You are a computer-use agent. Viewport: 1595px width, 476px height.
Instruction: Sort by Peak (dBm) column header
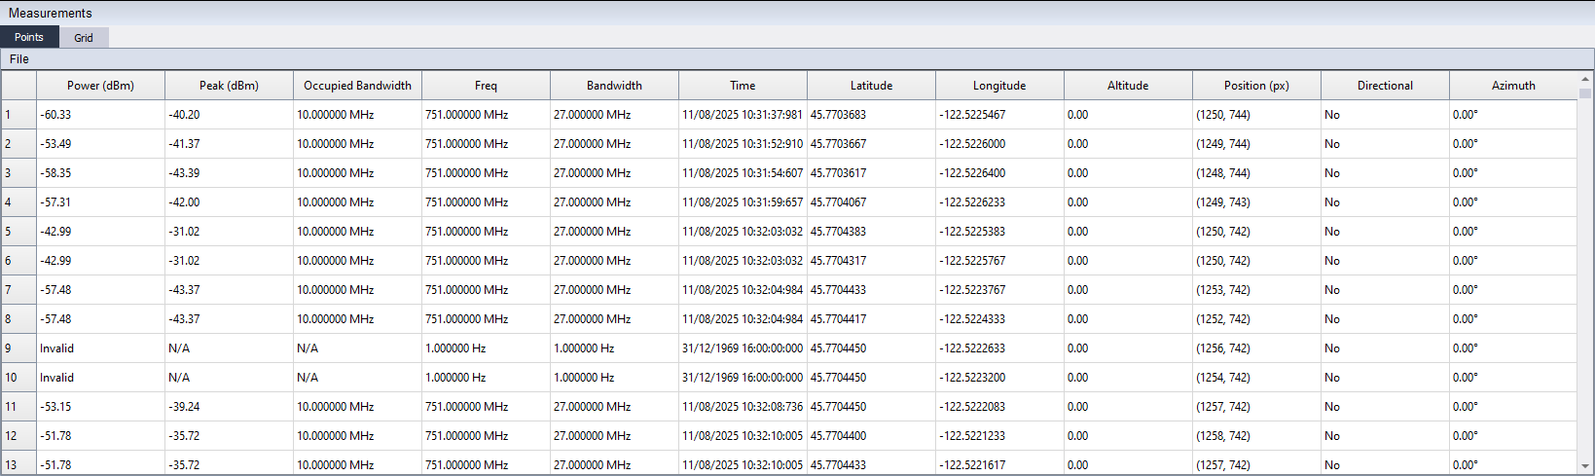[230, 86]
